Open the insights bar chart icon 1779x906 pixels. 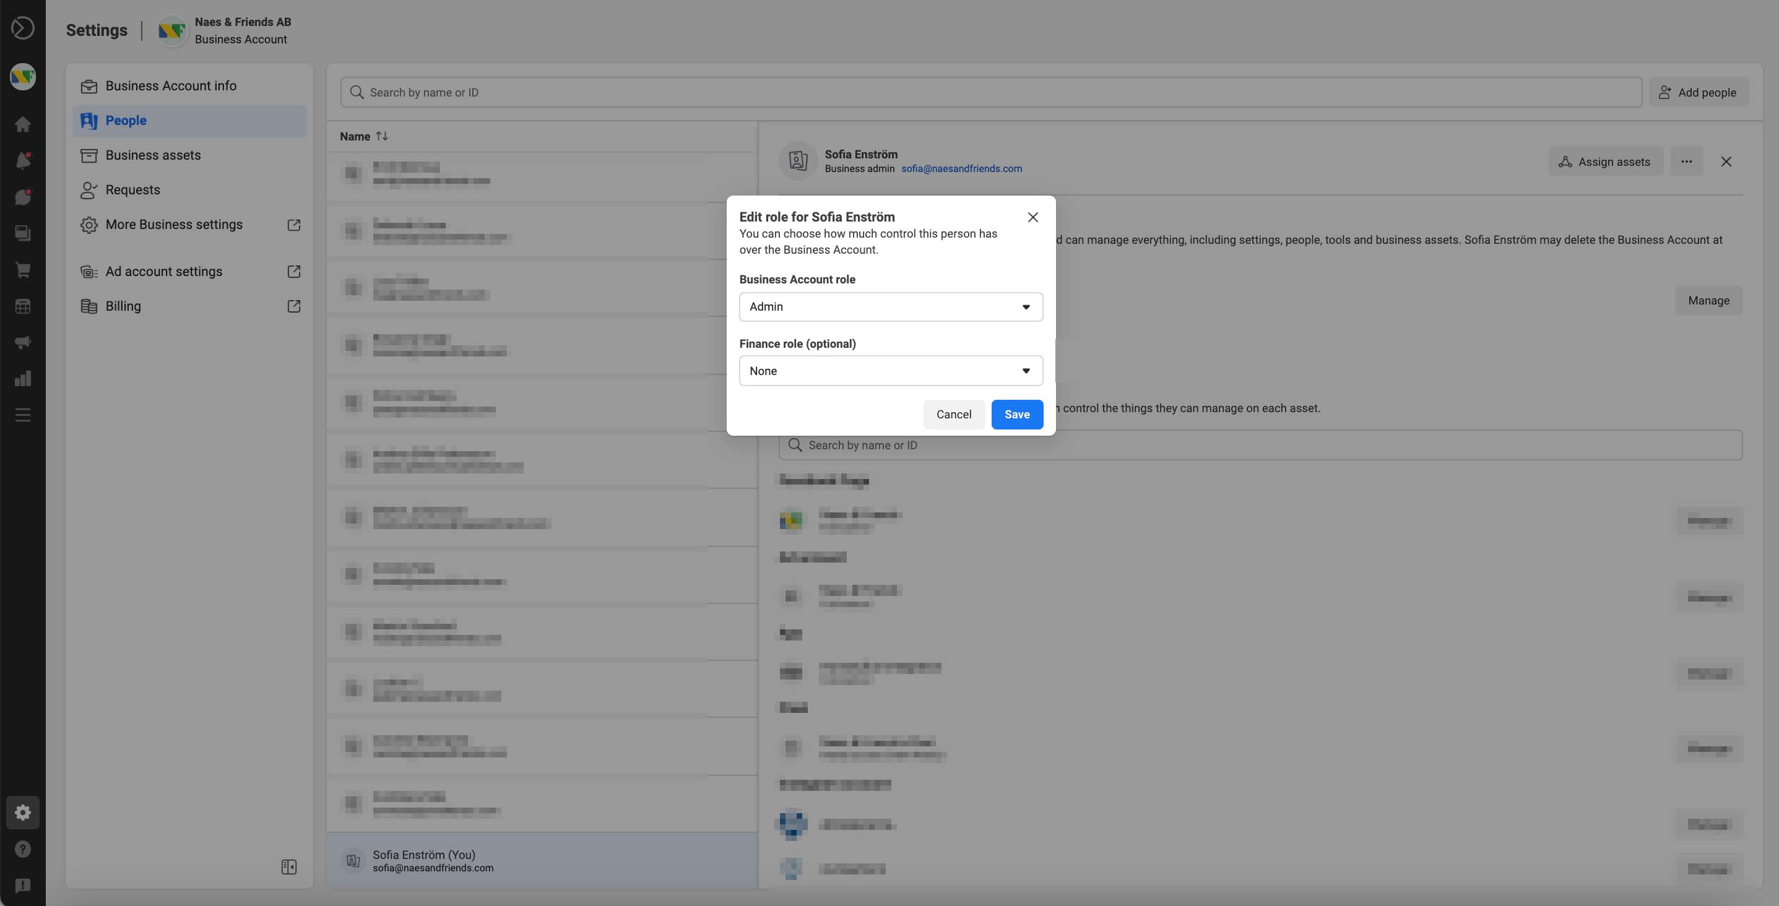point(23,378)
